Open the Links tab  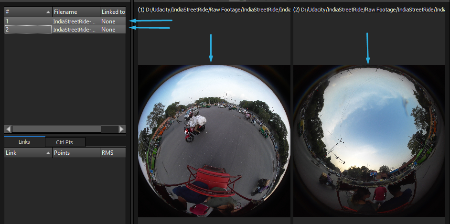click(x=24, y=142)
